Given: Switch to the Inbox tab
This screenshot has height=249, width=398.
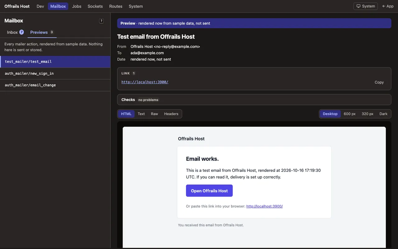Looking at the screenshot, I should pyautogui.click(x=16, y=32).
